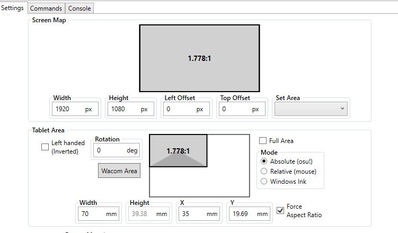The width and height of the screenshot is (398, 233).
Task: Select Windows Ink mode
Action: [x=264, y=181]
